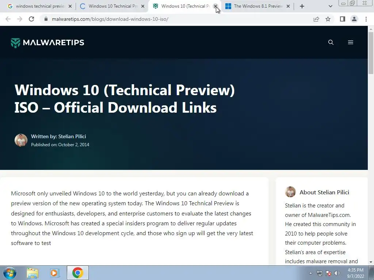Show hidden system tray icons
This screenshot has height=280, width=374.
point(310,273)
